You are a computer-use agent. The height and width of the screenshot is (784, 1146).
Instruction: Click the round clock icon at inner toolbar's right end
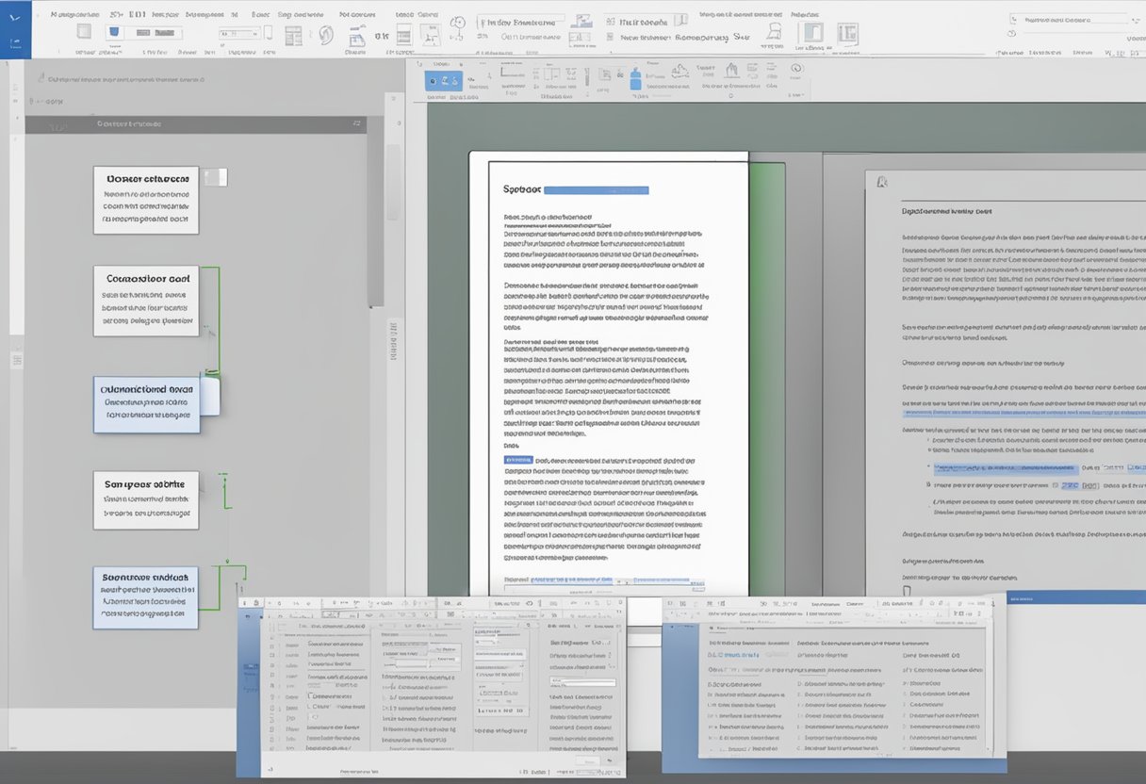point(796,69)
